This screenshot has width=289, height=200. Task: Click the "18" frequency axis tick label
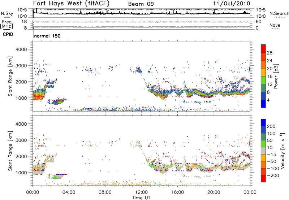(24, 22)
